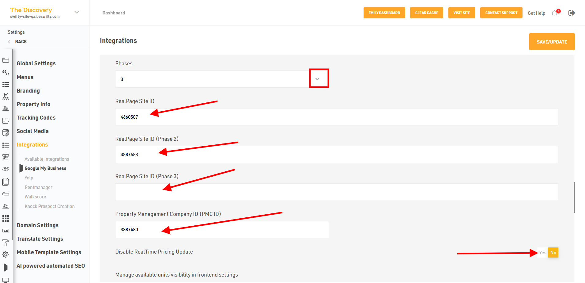Image resolution: width=585 pixels, height=283 pixels.
Task: Set Disable RealTime Pricing to Yes
Action: (x=542, y=253)
